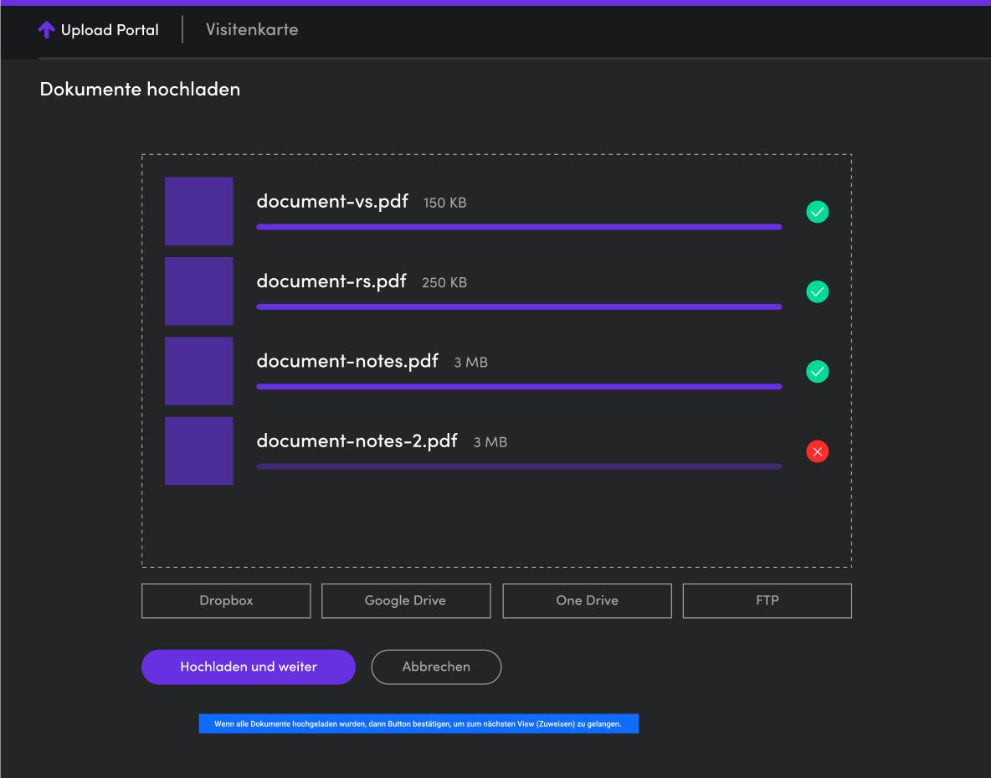Click the document-vs.pdf file name
The image size is (991, 778).
coord(332,201)
